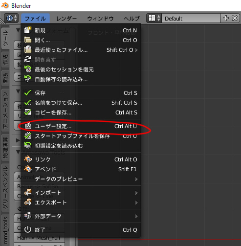Click the Default layout name field

(x=191, y=18)
